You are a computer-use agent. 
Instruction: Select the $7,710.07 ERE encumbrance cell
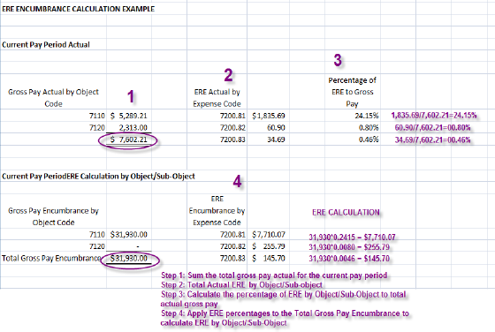[269, 235]
